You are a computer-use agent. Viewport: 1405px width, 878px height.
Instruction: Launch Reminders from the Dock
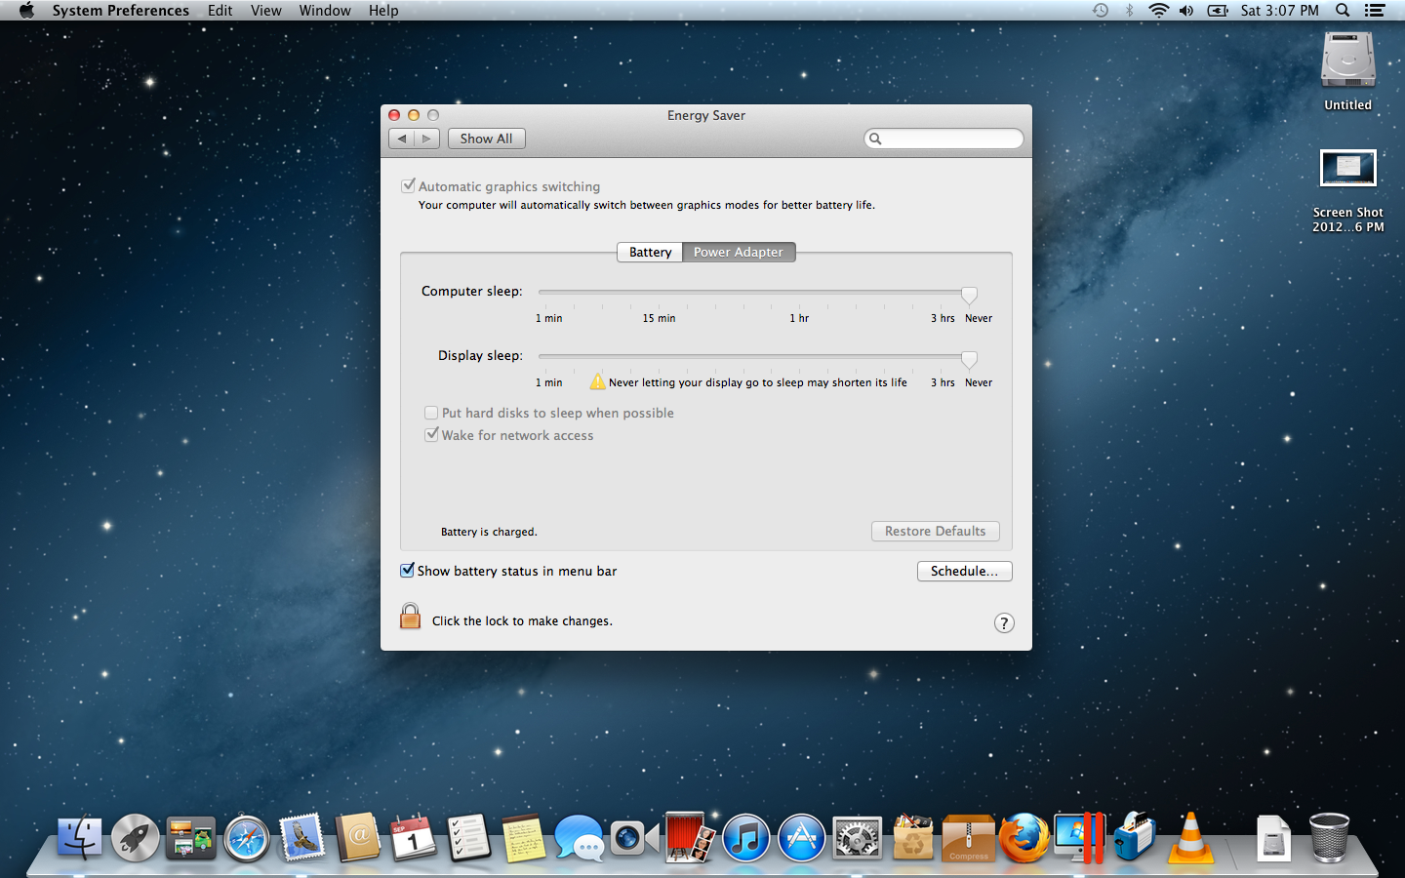point(468,838)
